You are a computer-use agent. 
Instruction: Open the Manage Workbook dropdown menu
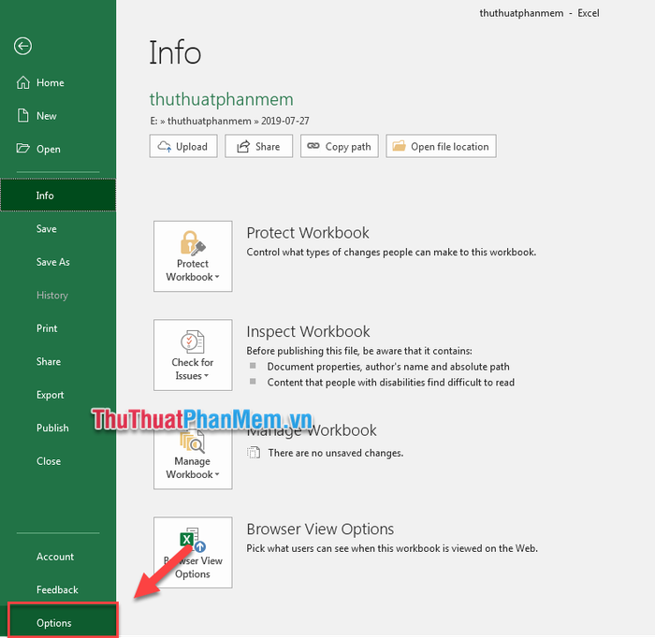point(193,457)
